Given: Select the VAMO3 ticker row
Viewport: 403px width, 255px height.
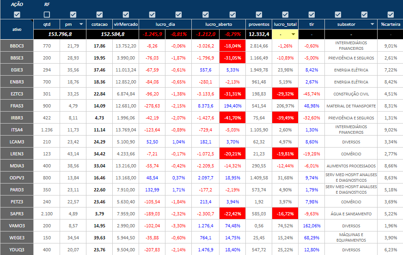Looking at the screenshot, I should coord(17,226).
